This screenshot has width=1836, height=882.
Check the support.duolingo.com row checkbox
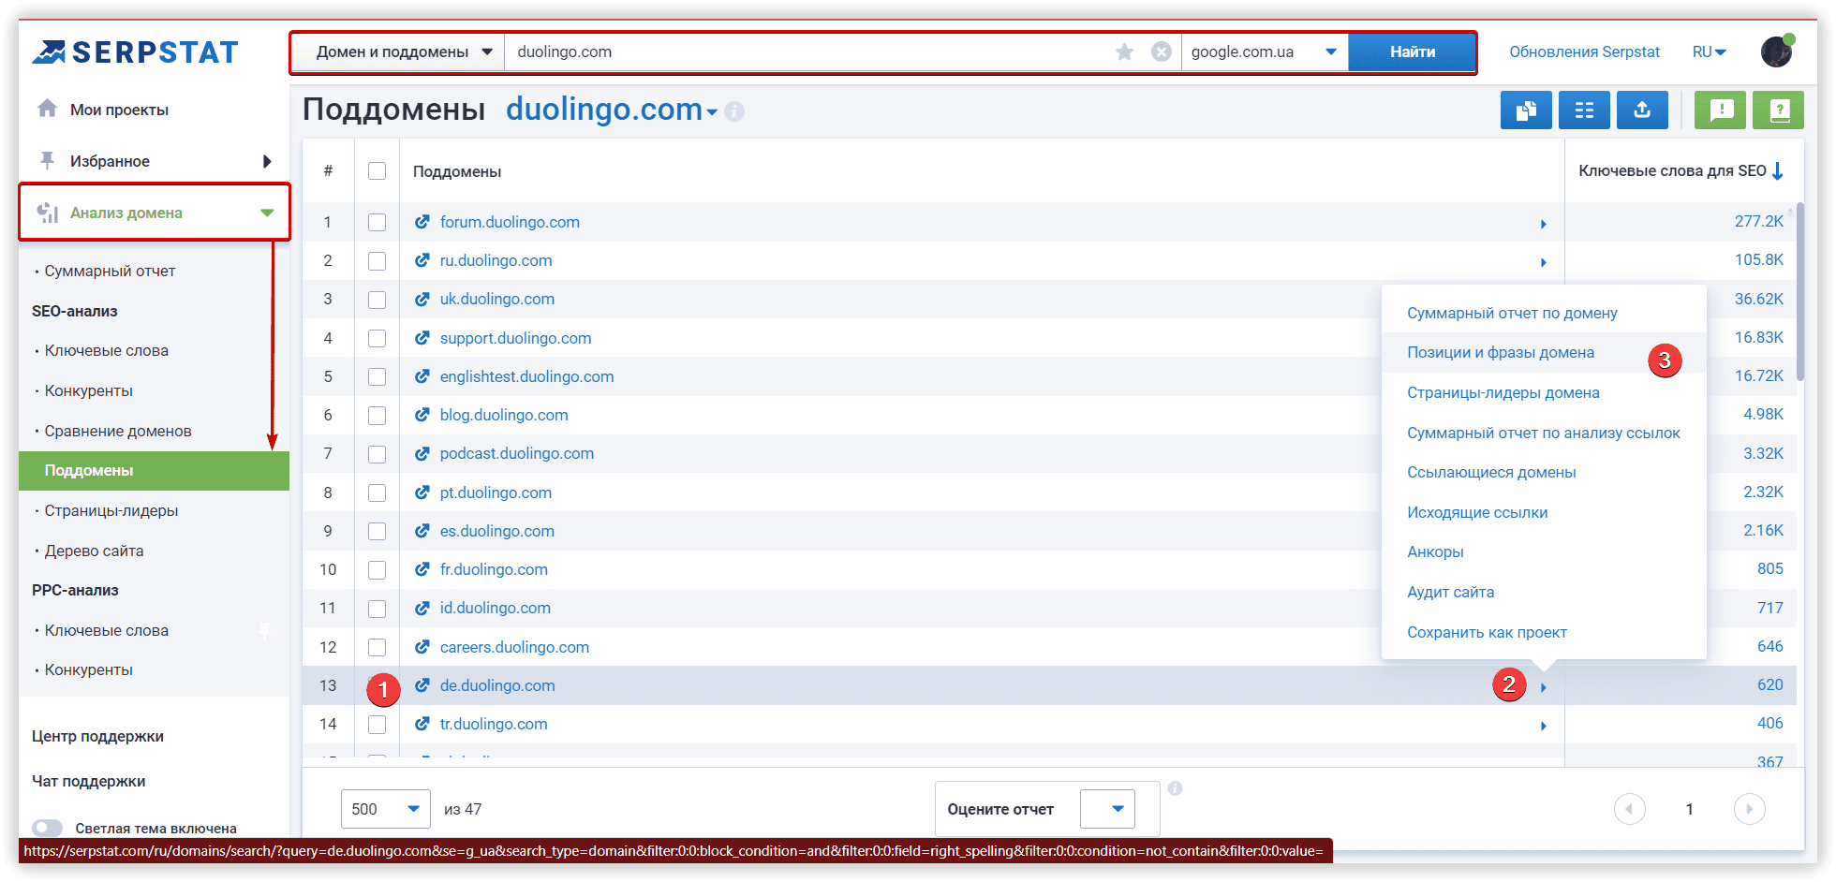coord(377,338)
